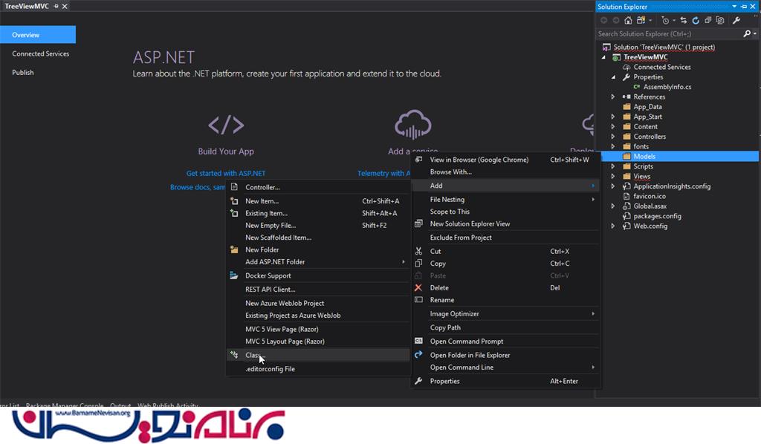The height and width of the screenshot is (444, 761).
Task: Toggle Auto Hide pin on Solution Explorer
Action: 744,6
